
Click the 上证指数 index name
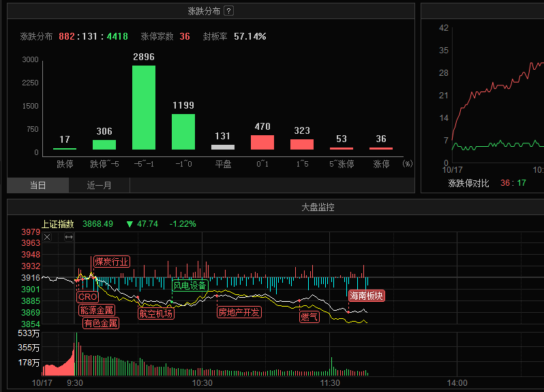click(57, 224)
